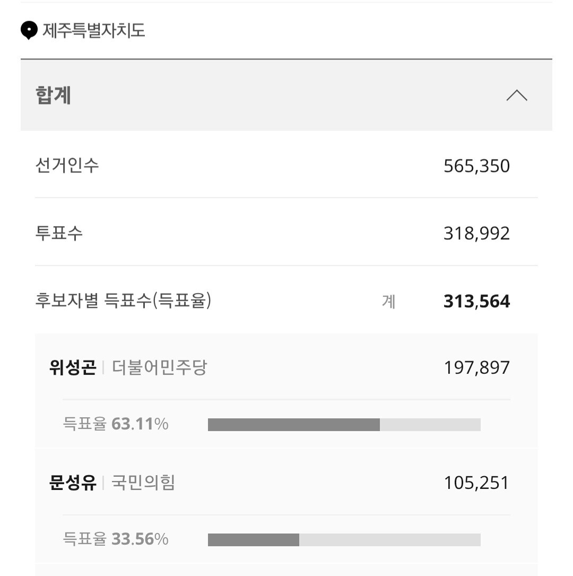Screen dimensions: 573x576
Task: Click the 318,992 vote count value
Action: 476,234
